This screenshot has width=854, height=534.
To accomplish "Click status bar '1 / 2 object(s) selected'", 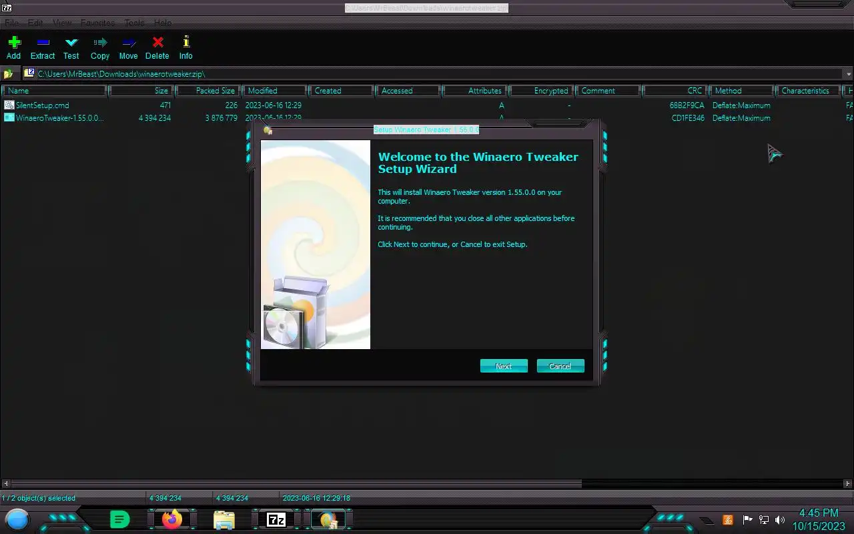I will coord(39,498).
